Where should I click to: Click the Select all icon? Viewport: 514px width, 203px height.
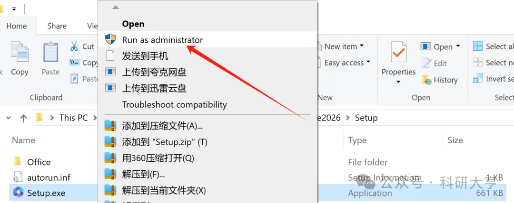point(478,46)
